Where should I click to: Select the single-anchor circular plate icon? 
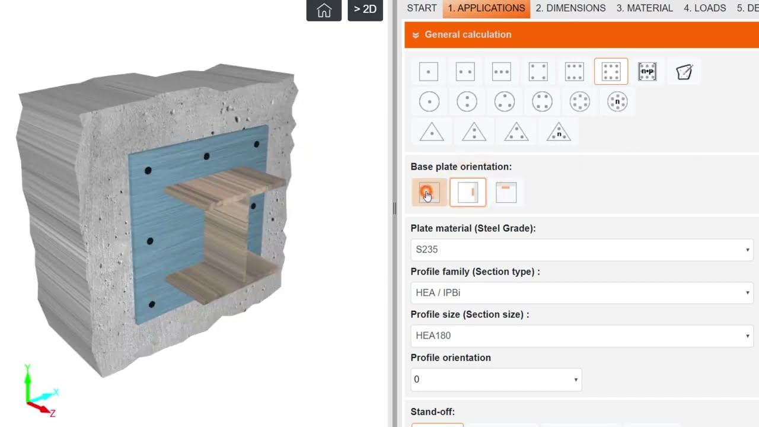[429, 101]
